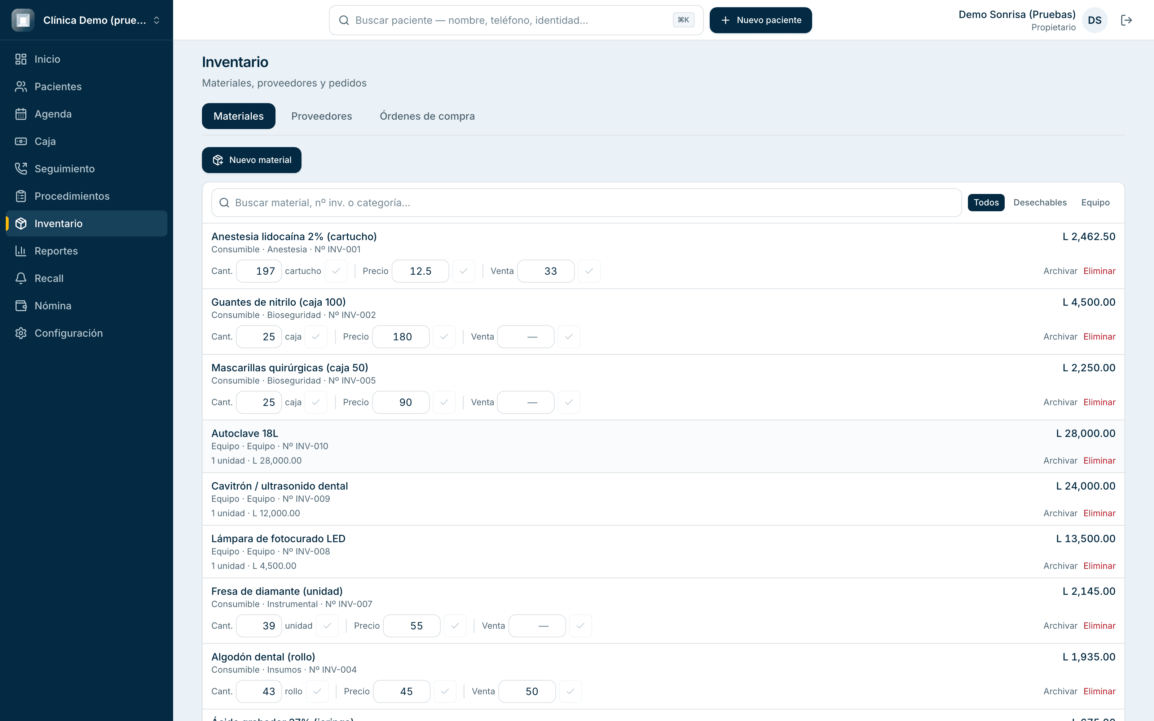Click the DS user avatar
Image resolution: width=1154 pixels, height=721 pixels.
coord(1095,20)
